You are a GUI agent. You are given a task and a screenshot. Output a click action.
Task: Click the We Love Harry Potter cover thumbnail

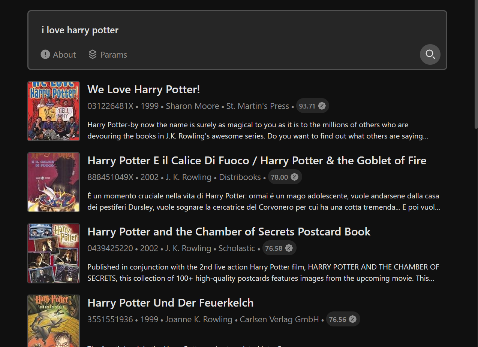[54, 111]
